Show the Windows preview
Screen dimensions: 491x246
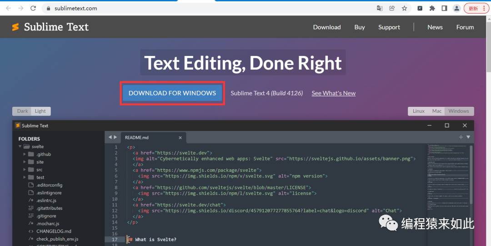[x=459, y=111]
